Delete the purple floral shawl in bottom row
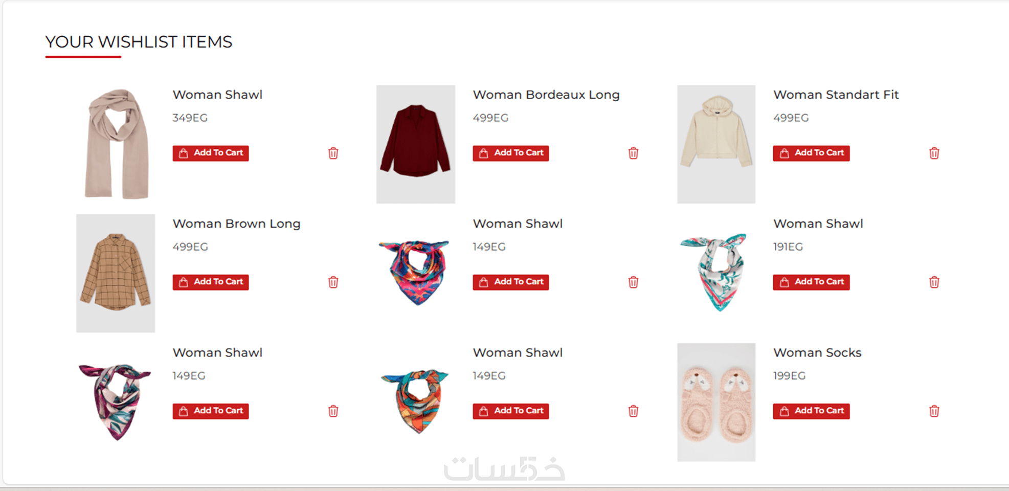Screen dimensions: 1009x491 coord(333,411)
